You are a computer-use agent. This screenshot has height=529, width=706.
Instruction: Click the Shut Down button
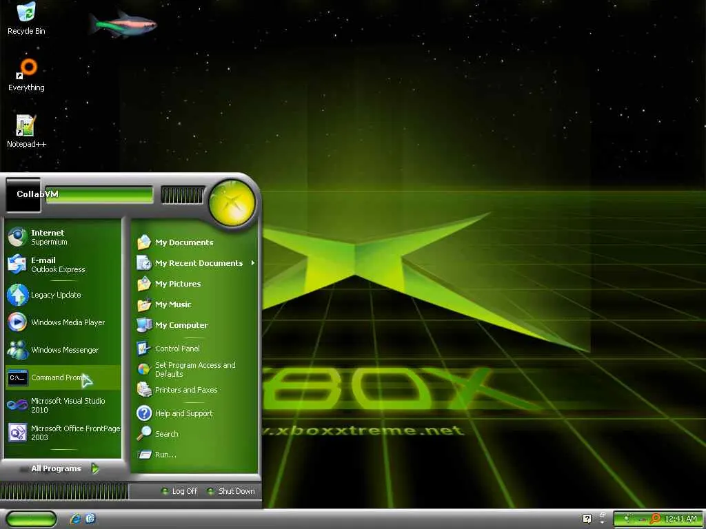pos(230,491)
